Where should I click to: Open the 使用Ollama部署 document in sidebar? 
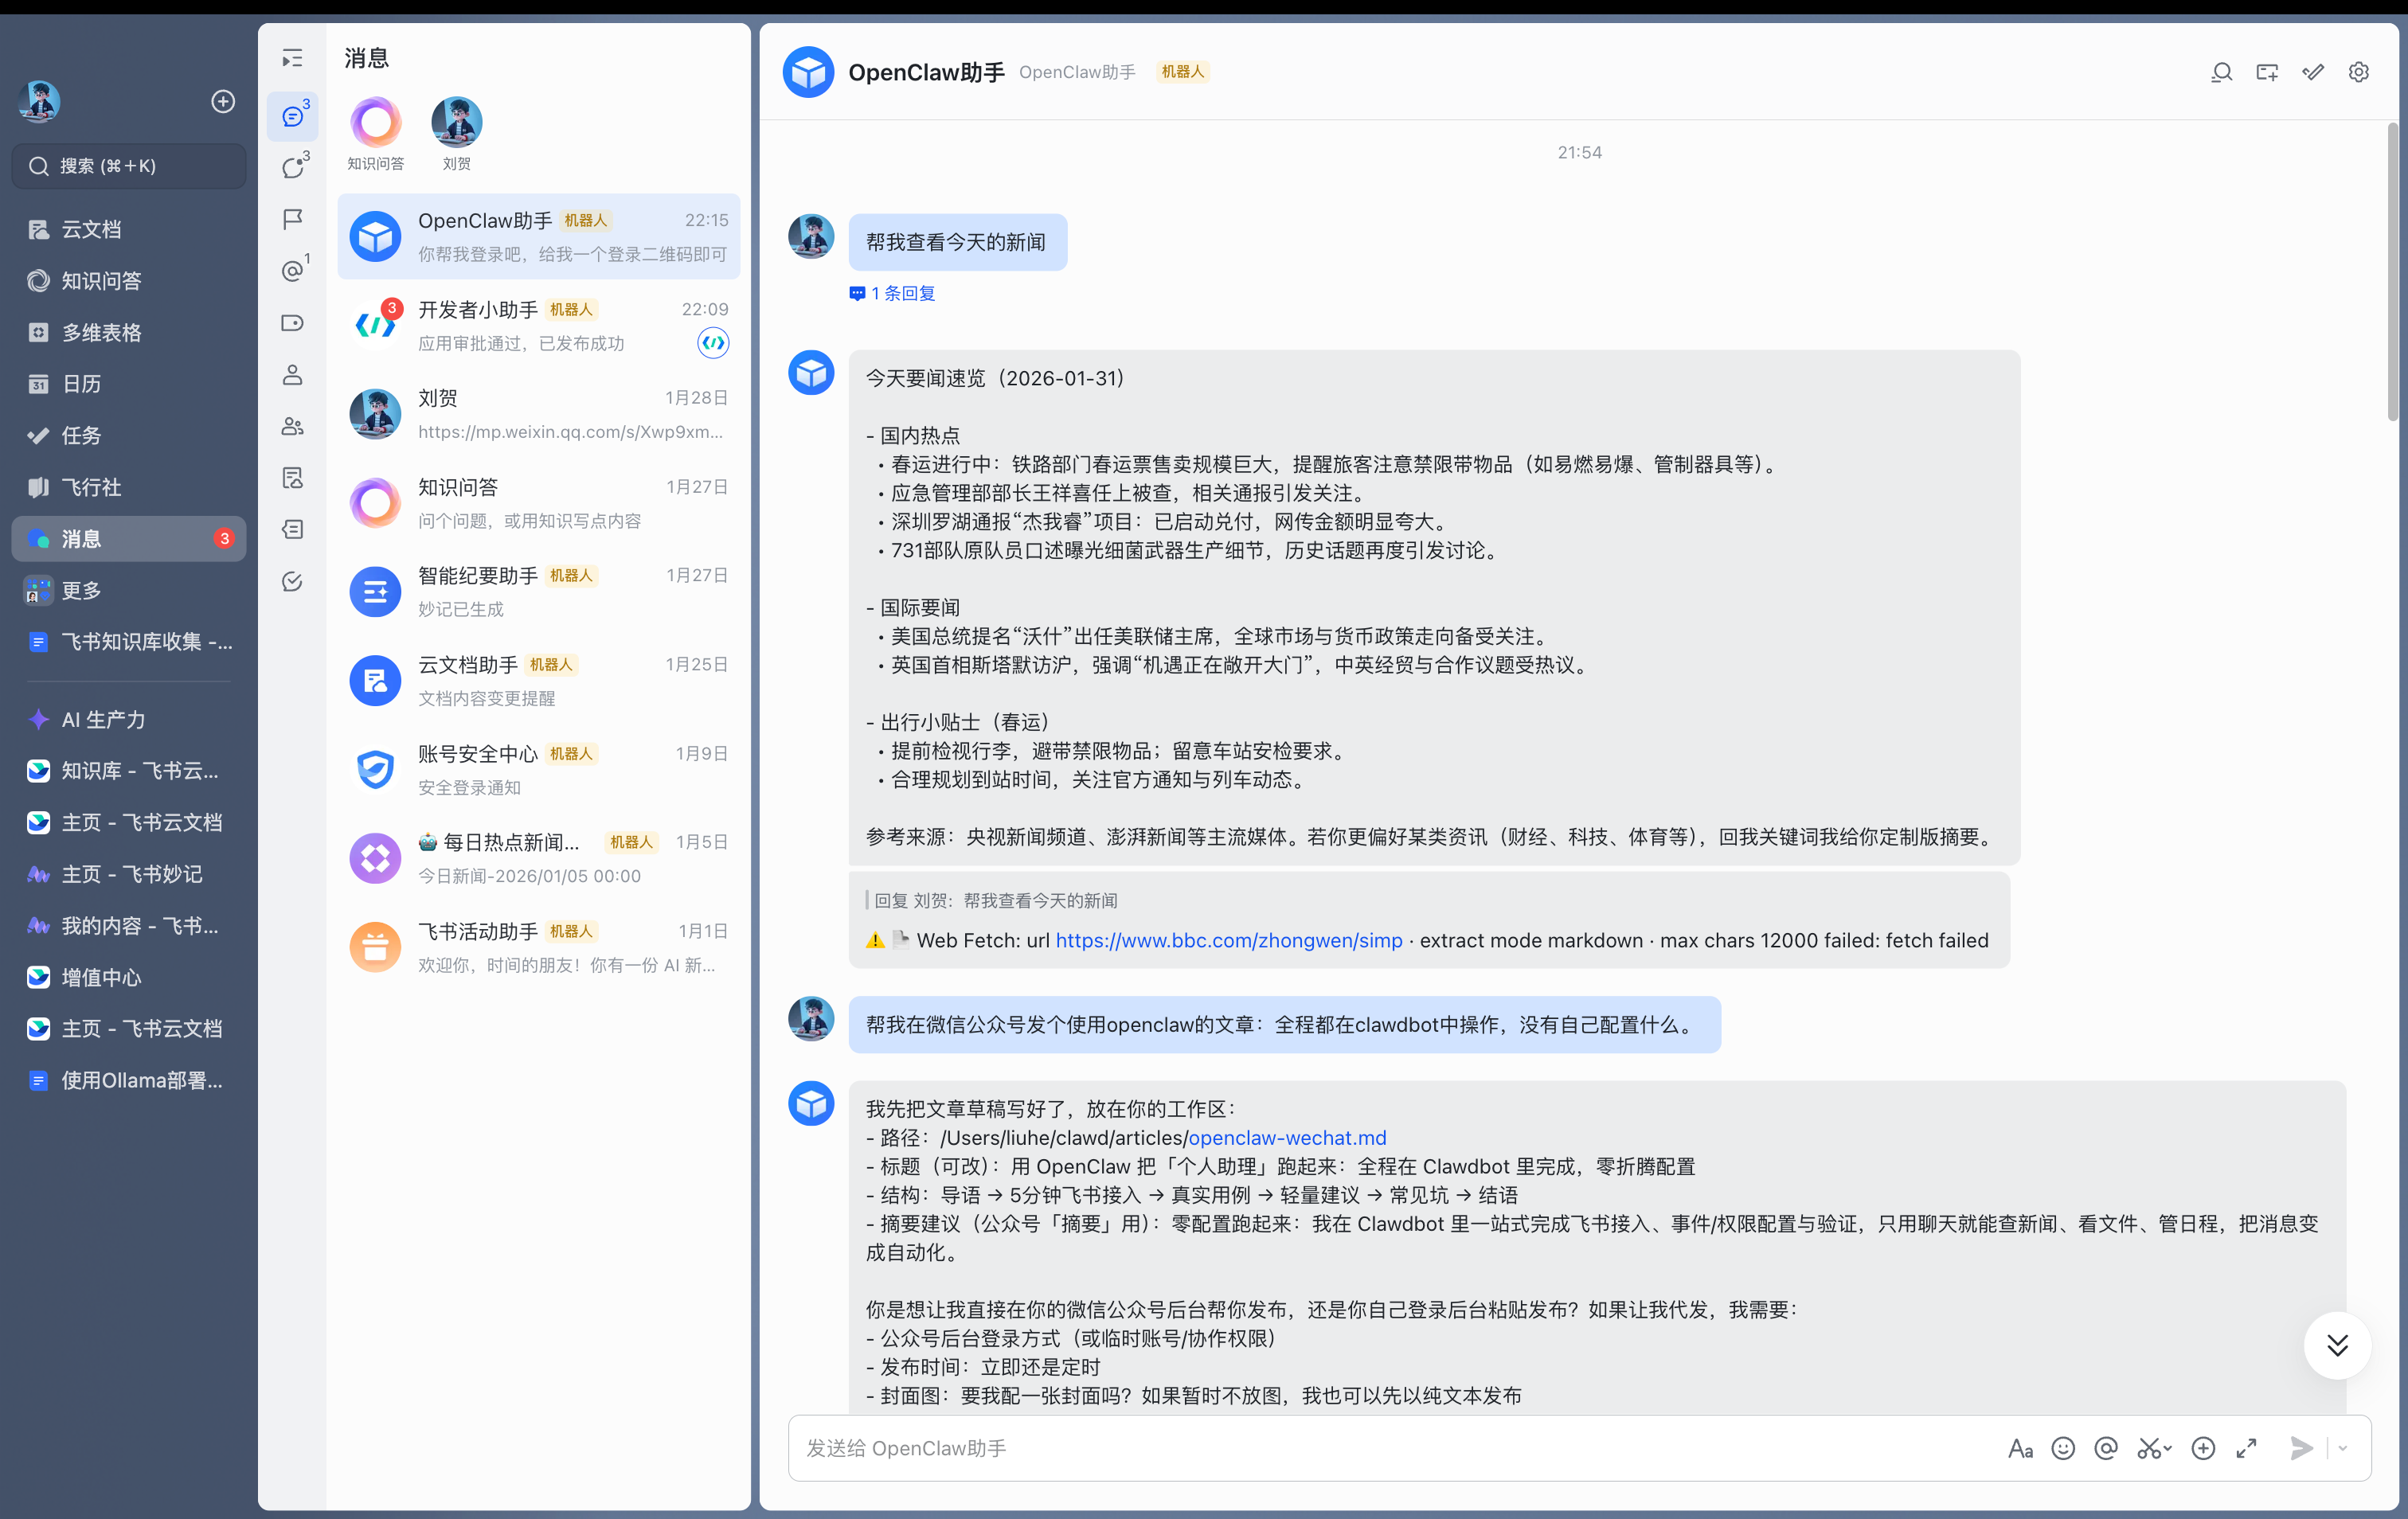click(128, 1080)
